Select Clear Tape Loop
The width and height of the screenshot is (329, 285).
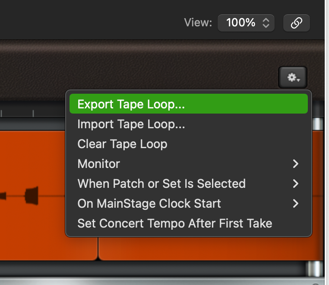pos(188,144)
